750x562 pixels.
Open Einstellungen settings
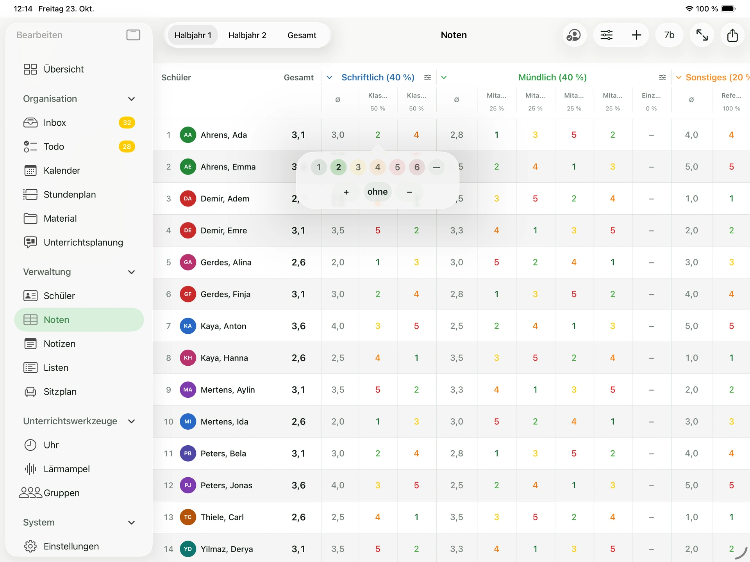tap(79, 546)
